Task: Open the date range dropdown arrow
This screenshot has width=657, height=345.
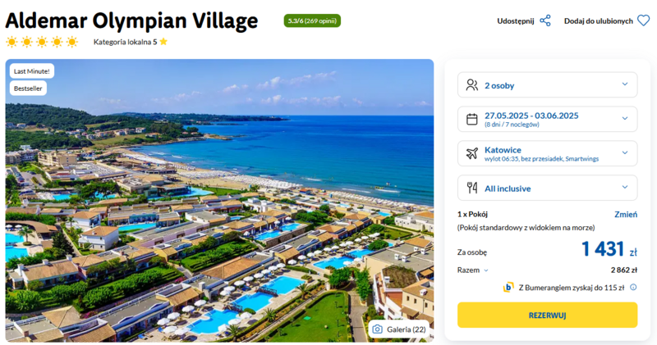Action: click(x=625, y=118)
